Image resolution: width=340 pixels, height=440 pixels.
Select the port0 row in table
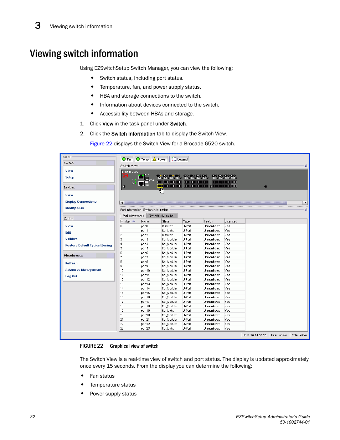pos(182,226)
